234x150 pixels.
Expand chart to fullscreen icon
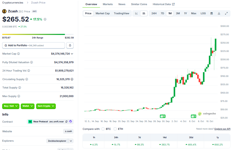tap(226, 13)
